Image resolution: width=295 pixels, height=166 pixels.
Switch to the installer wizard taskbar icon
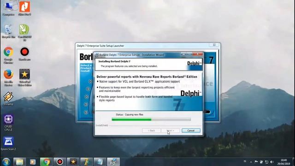coord(113,162)
